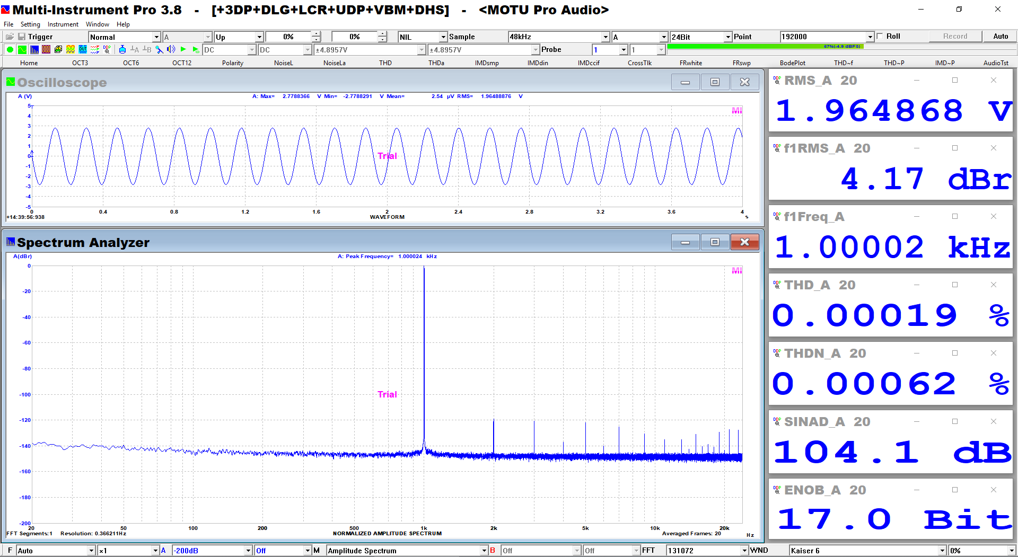Click the green input level meter bar
The image size is (1018, 557).
[x=765, y=47]
